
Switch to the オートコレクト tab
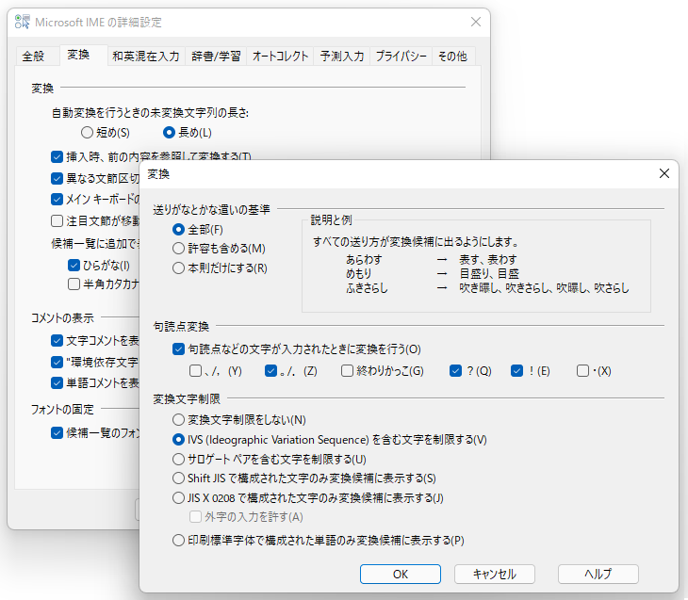pos(280,57)
